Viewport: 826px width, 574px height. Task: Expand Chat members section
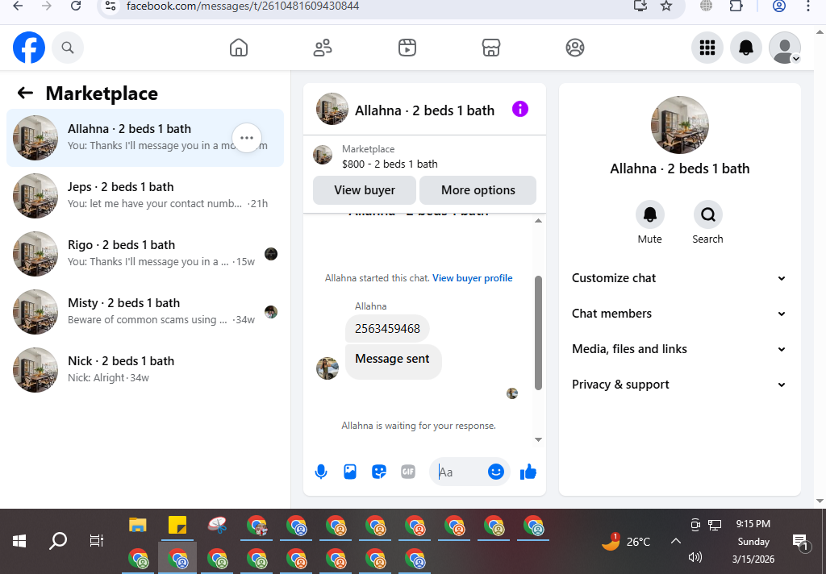tap(679, 314)
